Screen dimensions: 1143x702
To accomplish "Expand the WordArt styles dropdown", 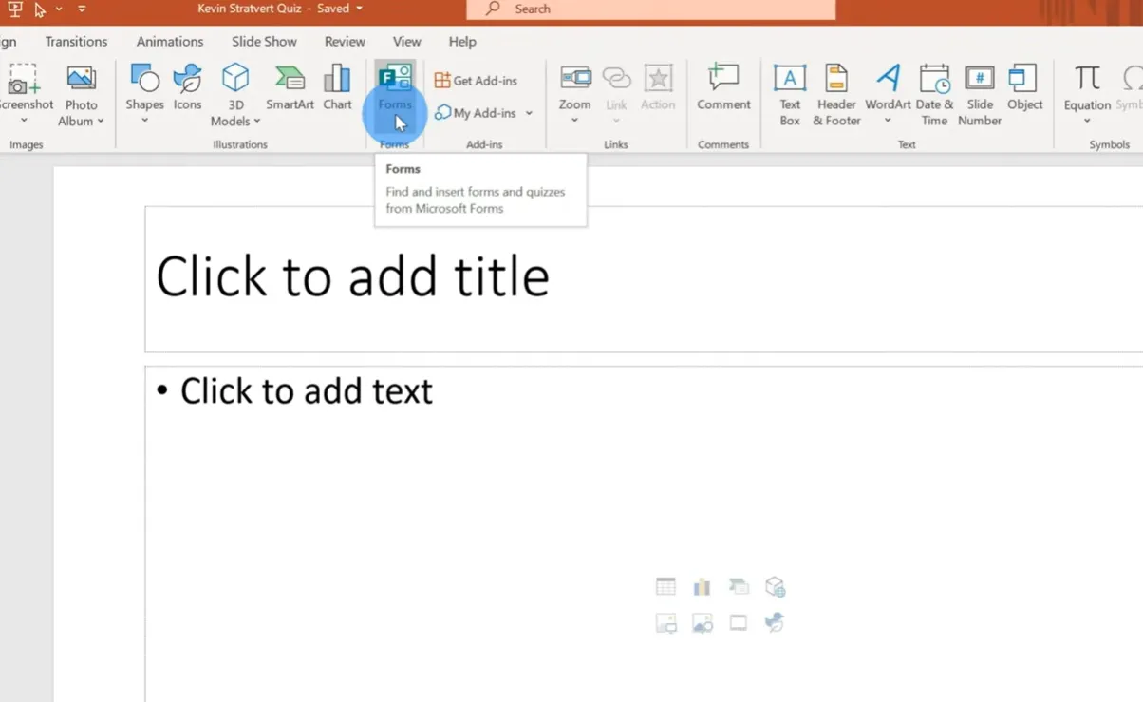I will click(x=888, y=121).
